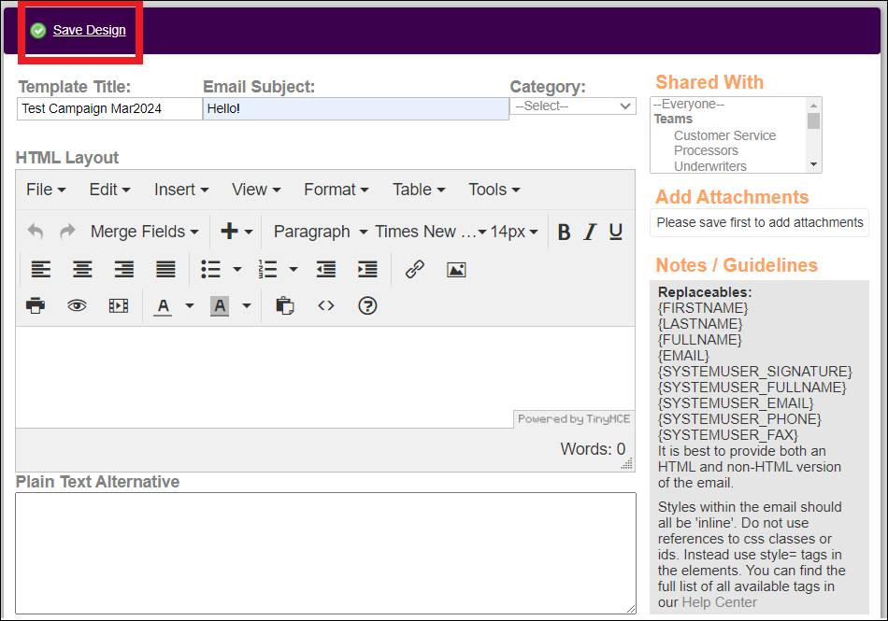Click the Undo arrow icon
Image resolution: width=888 pixels, height=621 pixels.
[x=36, y=232]
